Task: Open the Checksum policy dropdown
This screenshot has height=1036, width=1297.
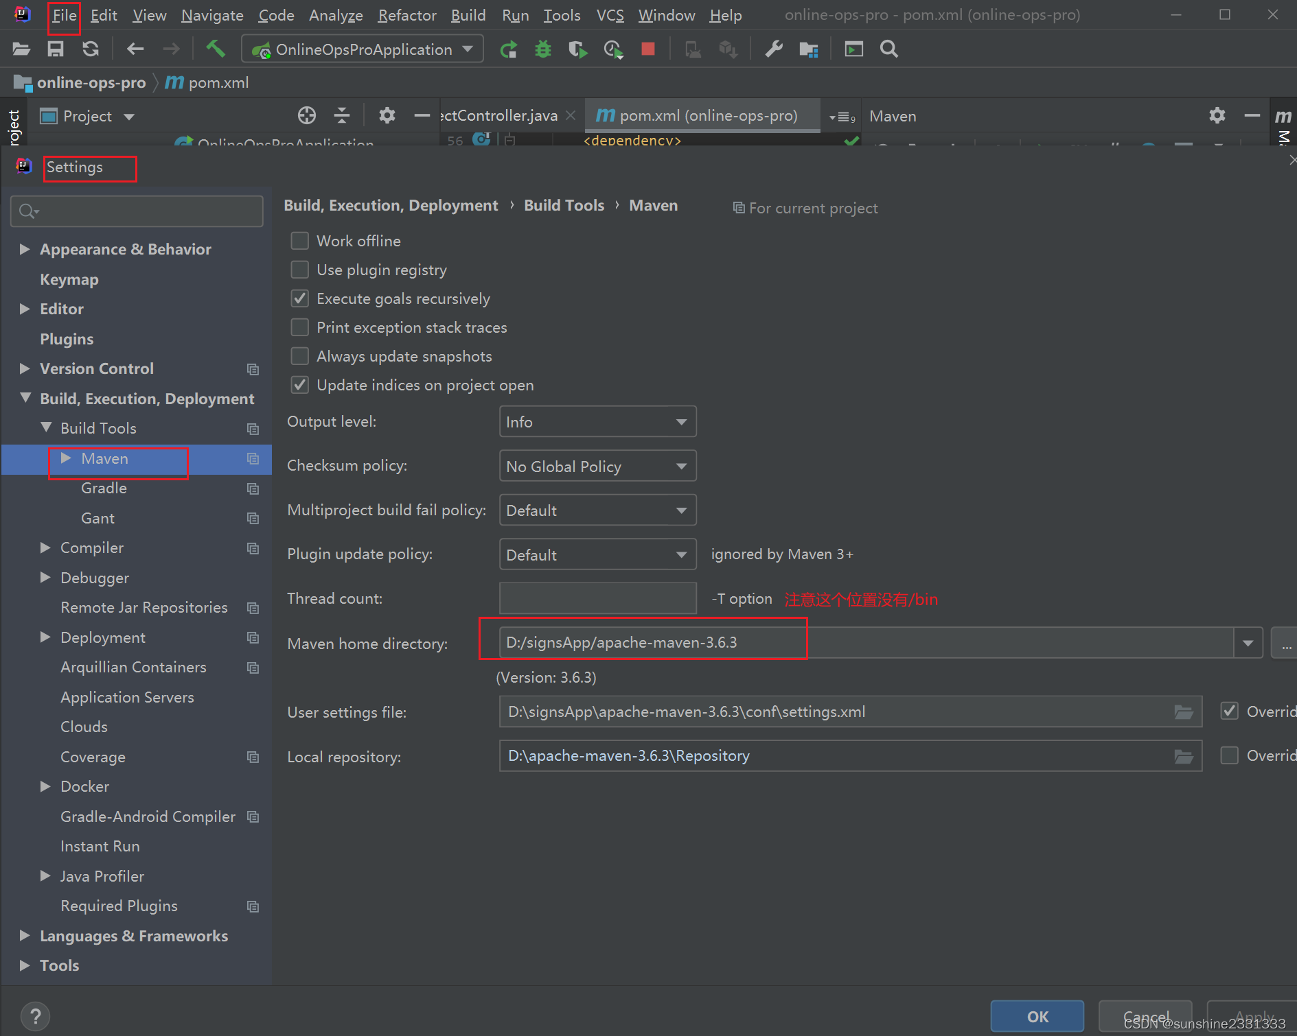Action: tap(597, 466)
